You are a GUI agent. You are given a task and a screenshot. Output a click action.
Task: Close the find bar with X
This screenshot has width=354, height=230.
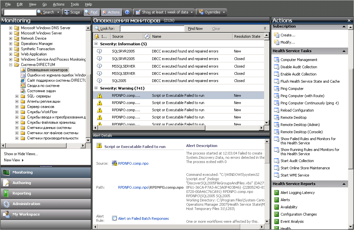click(265, 28)
